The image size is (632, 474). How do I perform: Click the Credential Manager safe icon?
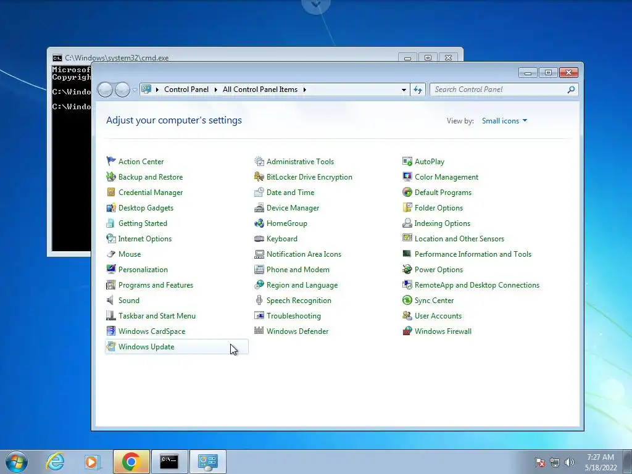point(111,193)
